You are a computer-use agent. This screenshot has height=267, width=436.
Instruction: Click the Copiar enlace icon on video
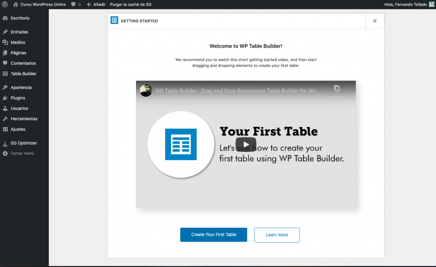(x=336, y=89)
